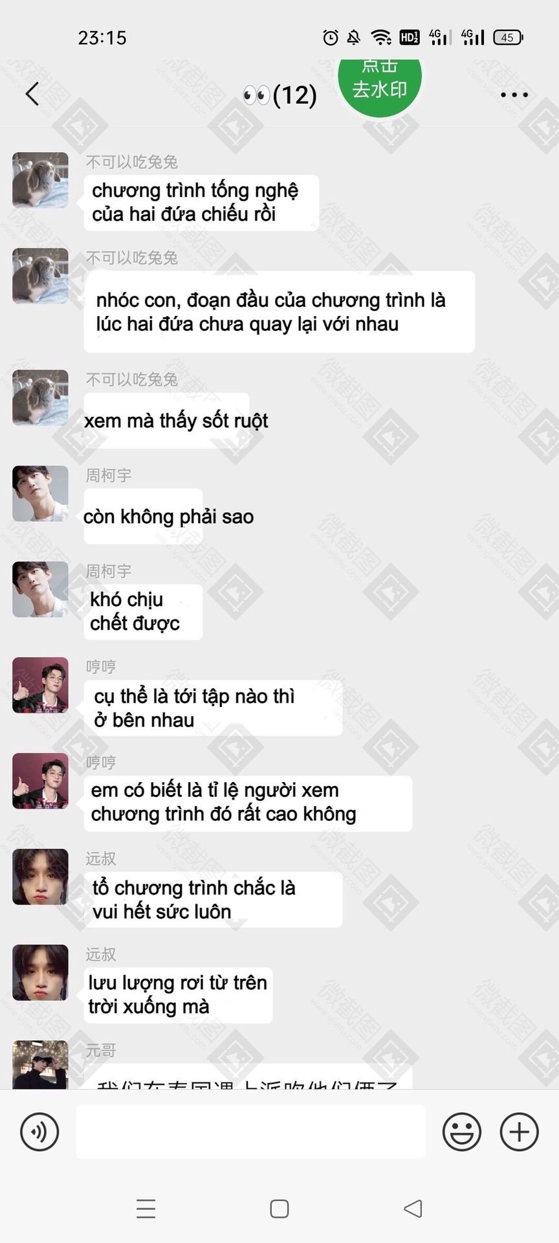Open the first rabbit avatar profile
559x1243 pixels.
40,180
